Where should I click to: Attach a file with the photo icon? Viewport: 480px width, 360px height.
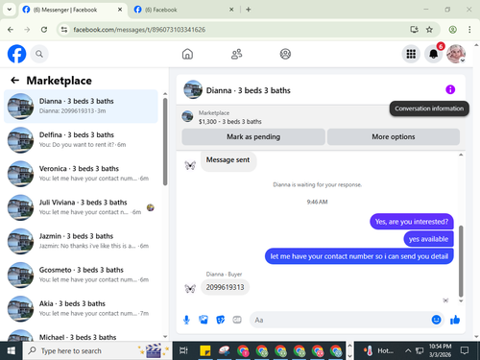point(204,320)
